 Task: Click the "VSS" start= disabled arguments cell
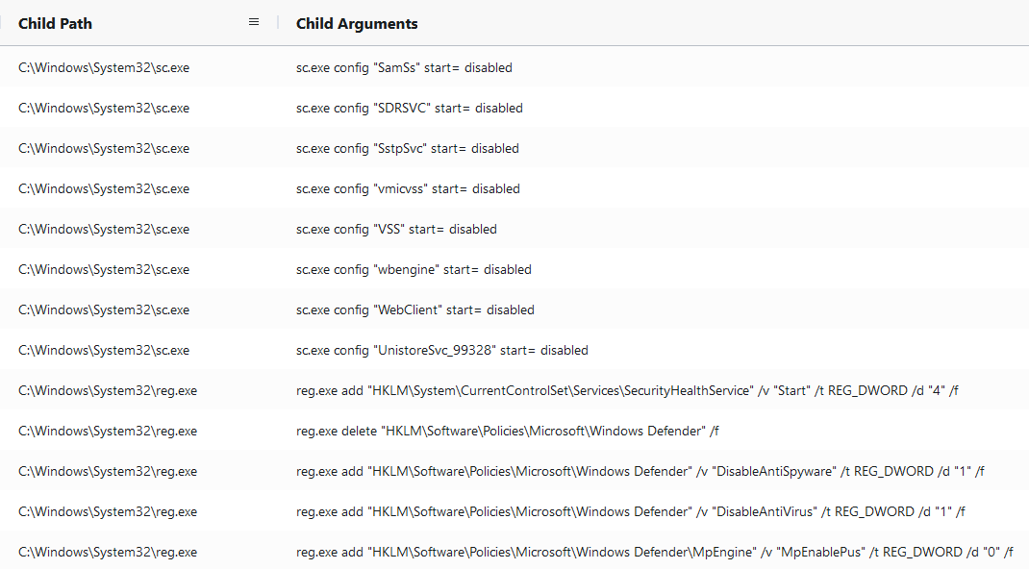396,230
